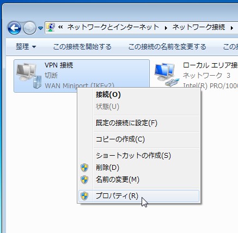The image size is (238, 233).
Task: Choose ショートカットの作成(S) menu item
Action: point(133,156)
